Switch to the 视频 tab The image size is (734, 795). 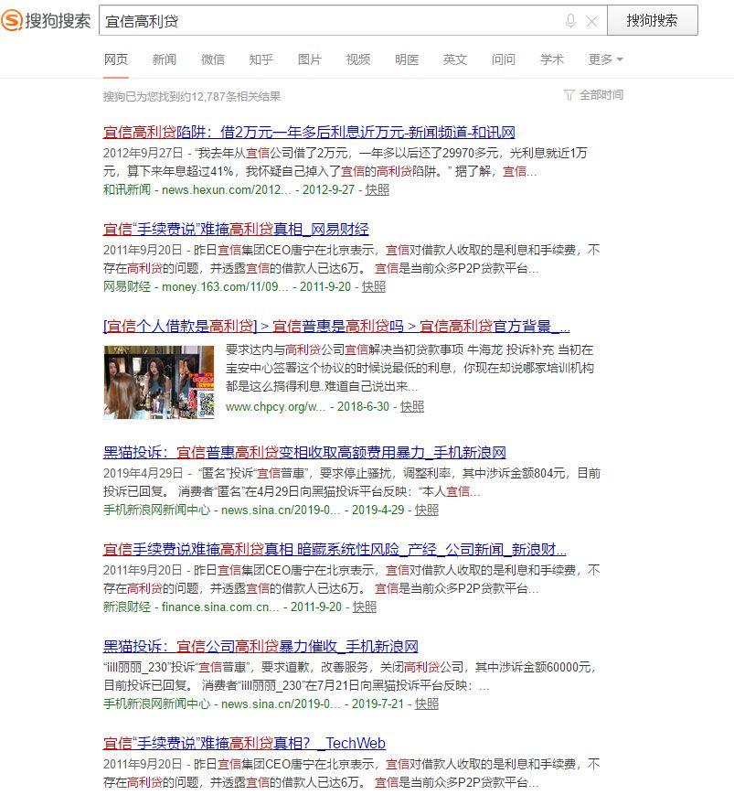pyautogui.click(x=358, y=59)
